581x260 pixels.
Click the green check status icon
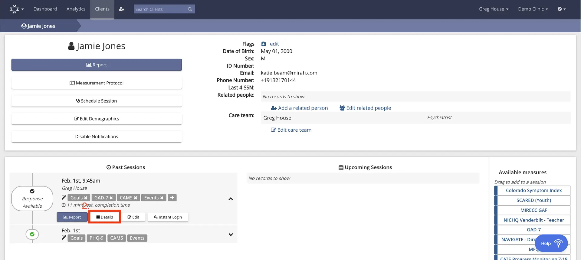coord(32,234)
